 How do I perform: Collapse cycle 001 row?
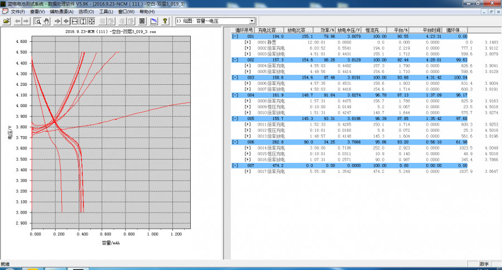235,36
